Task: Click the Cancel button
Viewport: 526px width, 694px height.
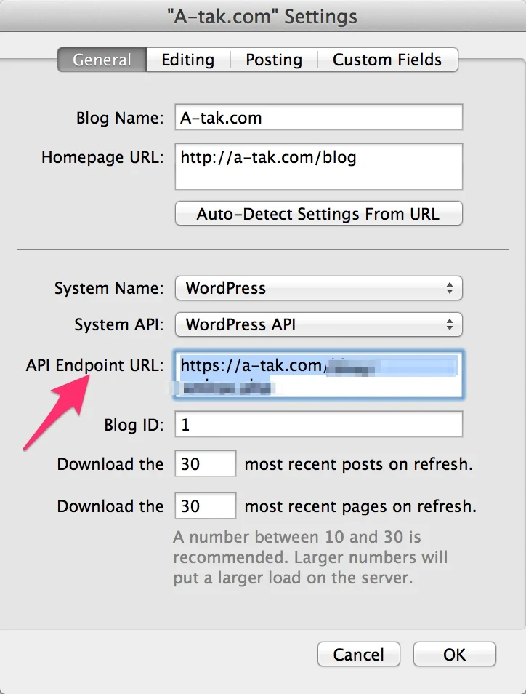Action: pos(358,654)
